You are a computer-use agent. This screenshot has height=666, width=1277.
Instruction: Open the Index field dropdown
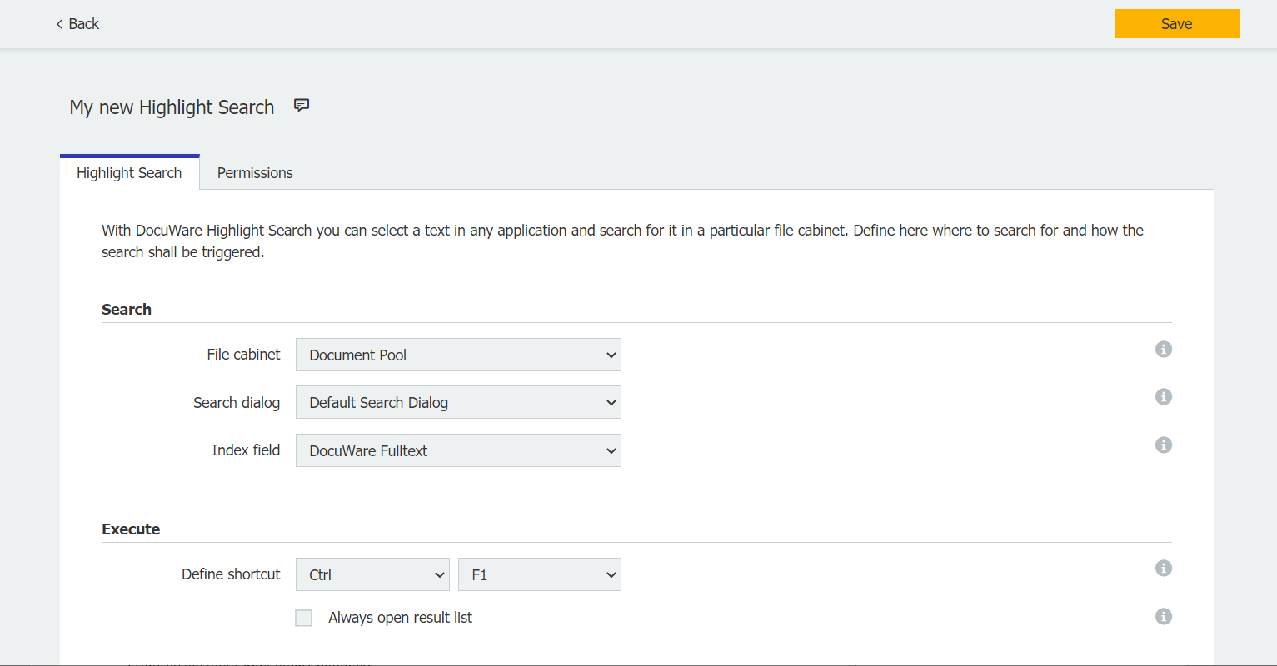coord(458,450)
